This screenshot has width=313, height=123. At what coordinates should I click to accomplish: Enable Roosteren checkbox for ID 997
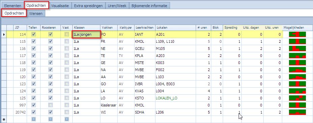tap(50, 105)
